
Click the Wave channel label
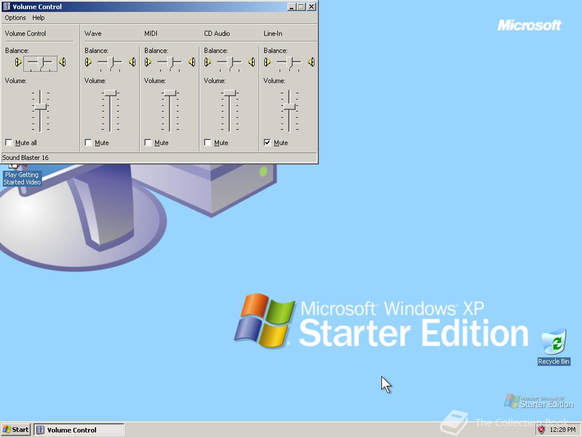(x=93, y=34)
